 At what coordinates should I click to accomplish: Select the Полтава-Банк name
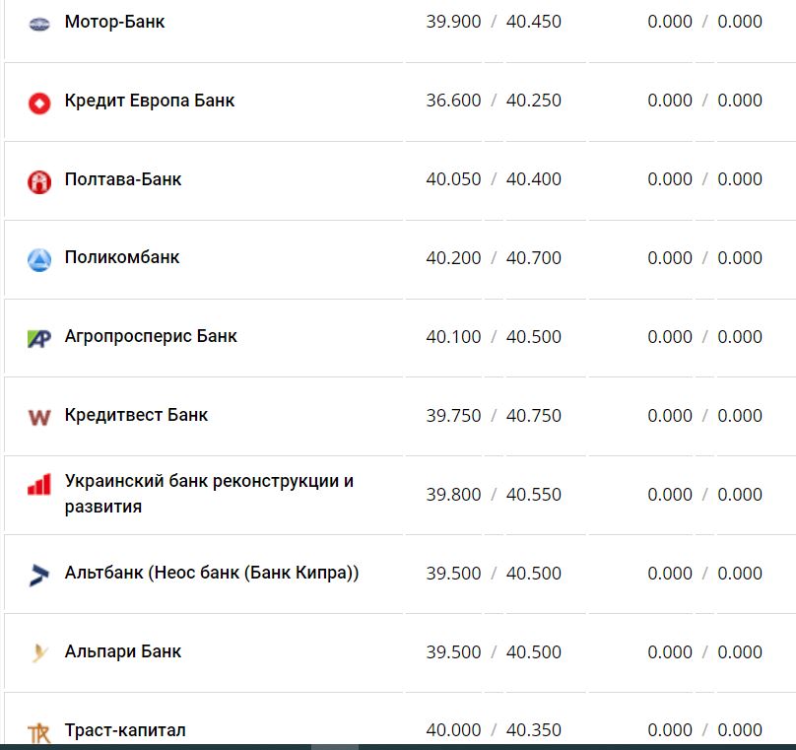coord(122,179)
